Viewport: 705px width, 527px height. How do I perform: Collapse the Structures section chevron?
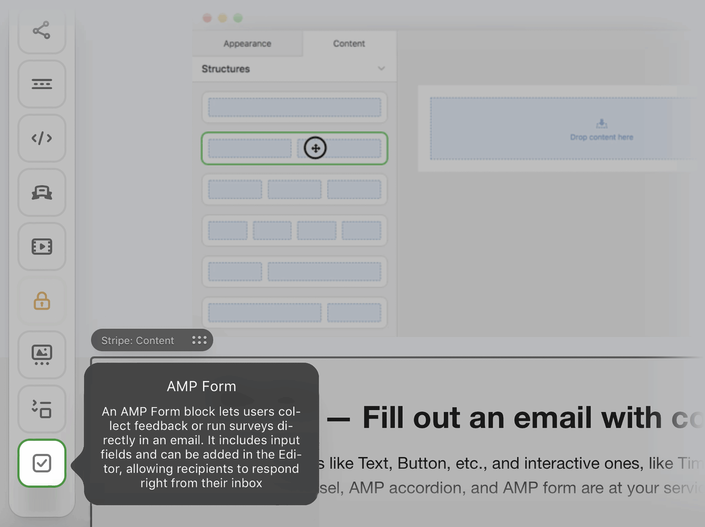(381, 68)
